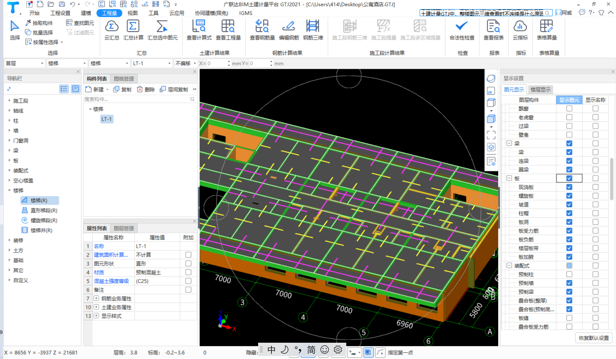This screenshot has height=359, width=616.
Task: Select LT-1 in component list
Action: [106, 119]
